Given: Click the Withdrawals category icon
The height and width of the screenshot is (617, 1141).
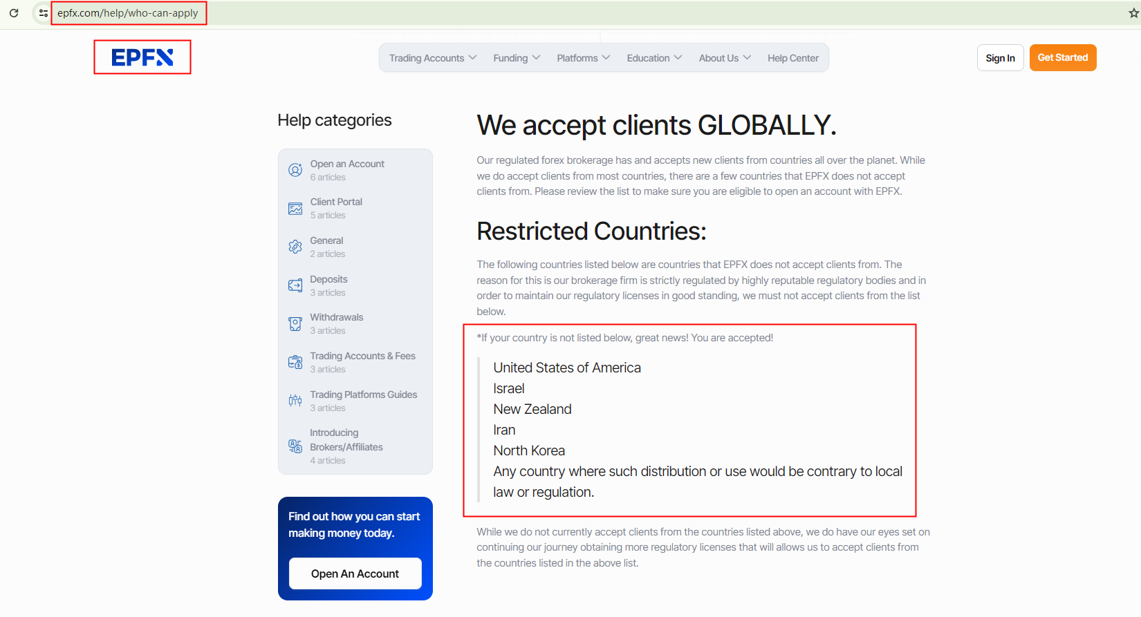Looking at the screenshot, I should (295, 324).
